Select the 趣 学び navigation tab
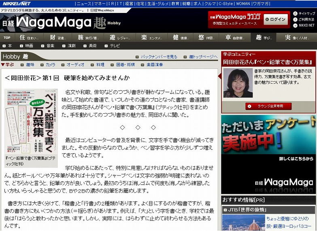Image resolution: width=317 pixels, height=231 pixels. tap(264, 38)
